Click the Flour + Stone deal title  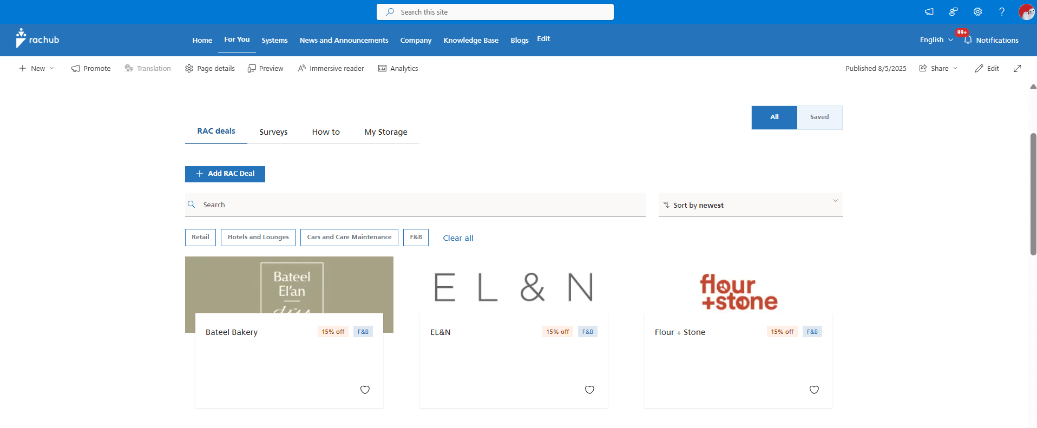click(x=680, y=332)
